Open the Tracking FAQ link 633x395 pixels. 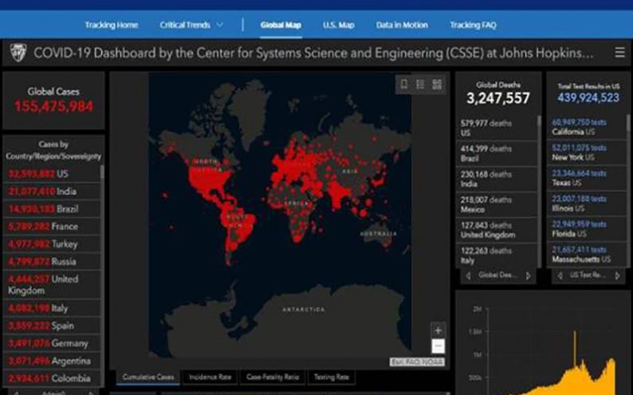[x=473, y=25]
